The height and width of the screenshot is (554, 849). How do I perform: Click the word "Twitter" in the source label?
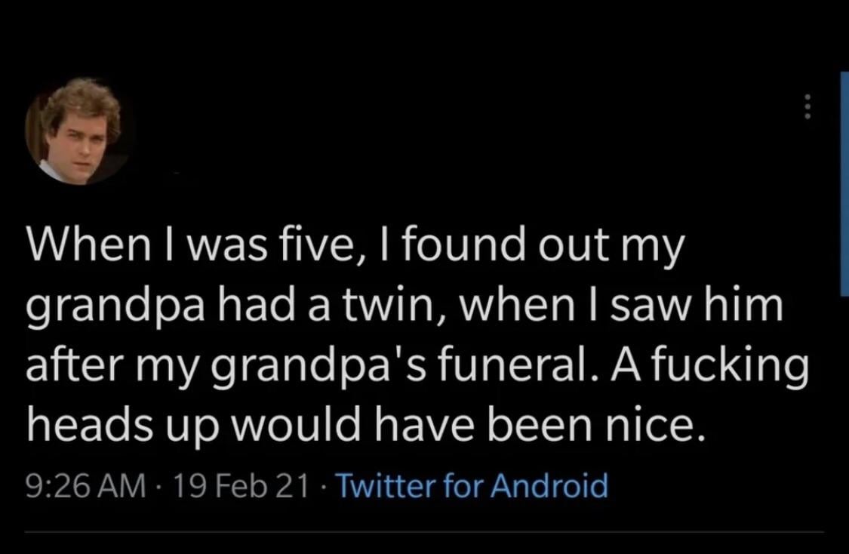point(382,485)
